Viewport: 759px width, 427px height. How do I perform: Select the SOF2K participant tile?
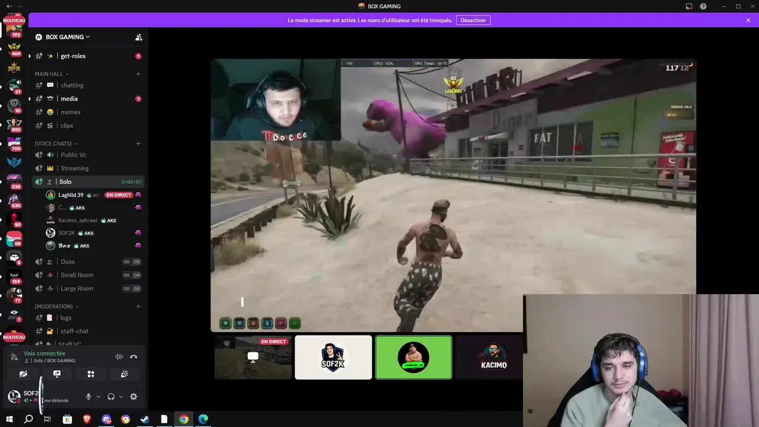pos(333,358)
